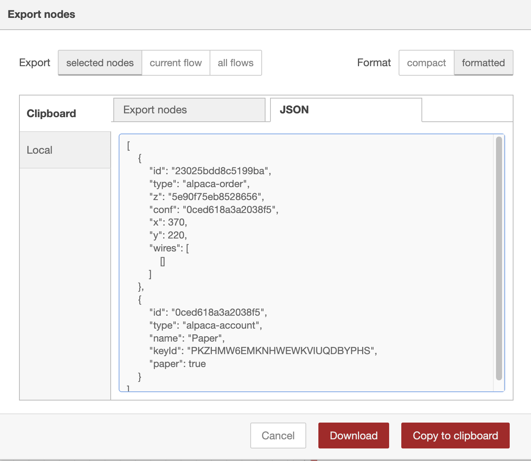Place cursor on the 'alpaca-order' type value
The height and width of the screenshot is (461, 531).
[216, 184]
